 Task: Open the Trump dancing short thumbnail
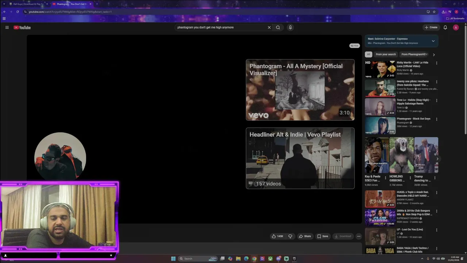426,155
